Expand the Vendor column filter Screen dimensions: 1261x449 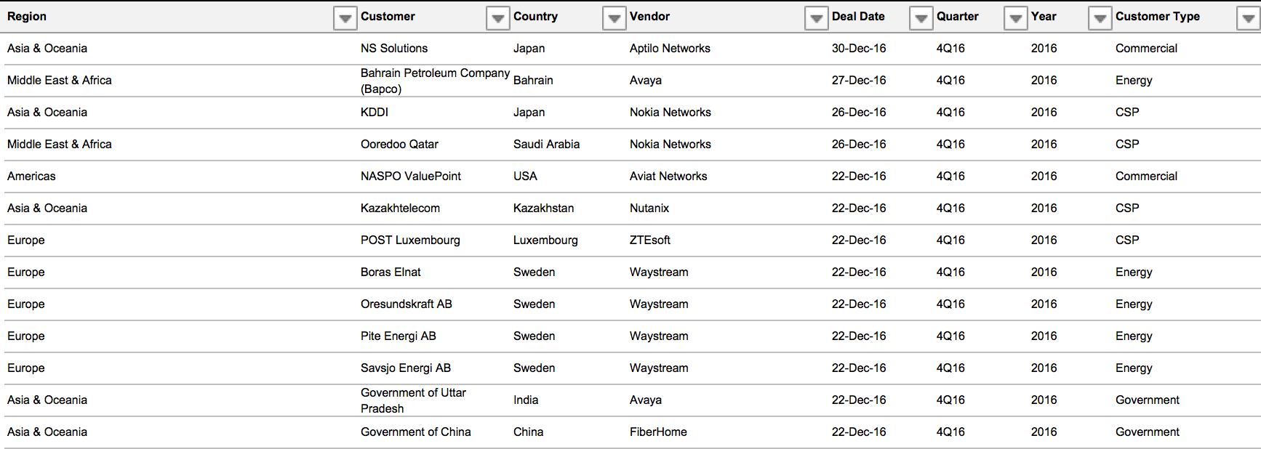click(817, 19)
